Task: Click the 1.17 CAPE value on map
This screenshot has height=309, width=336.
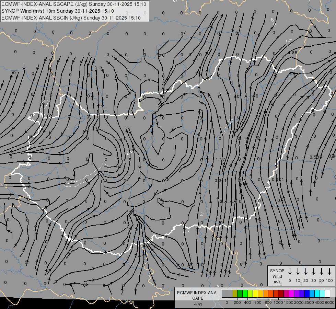Action: [220, 160]
